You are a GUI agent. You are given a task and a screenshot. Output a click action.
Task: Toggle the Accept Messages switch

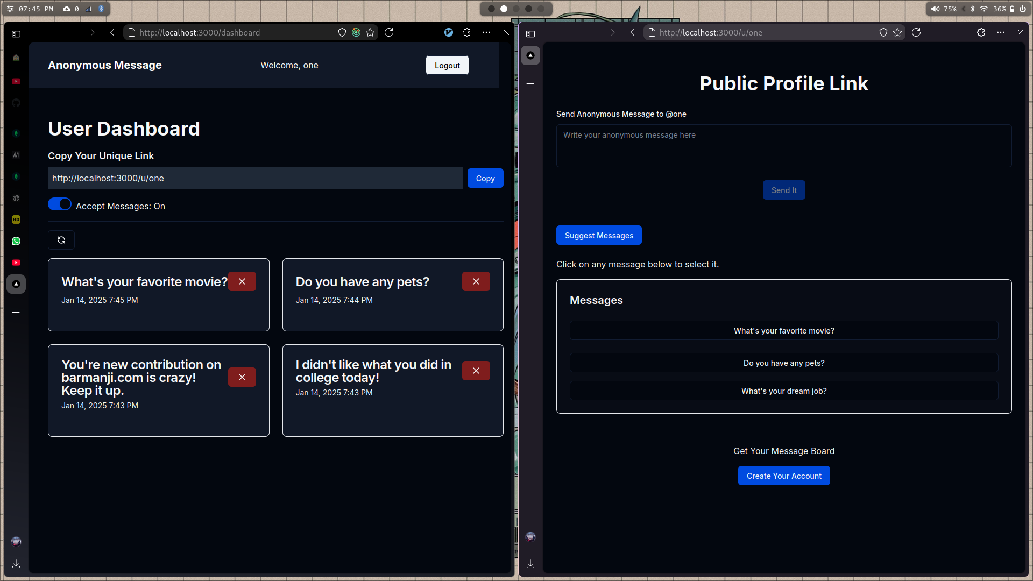(x=60, y=204)
